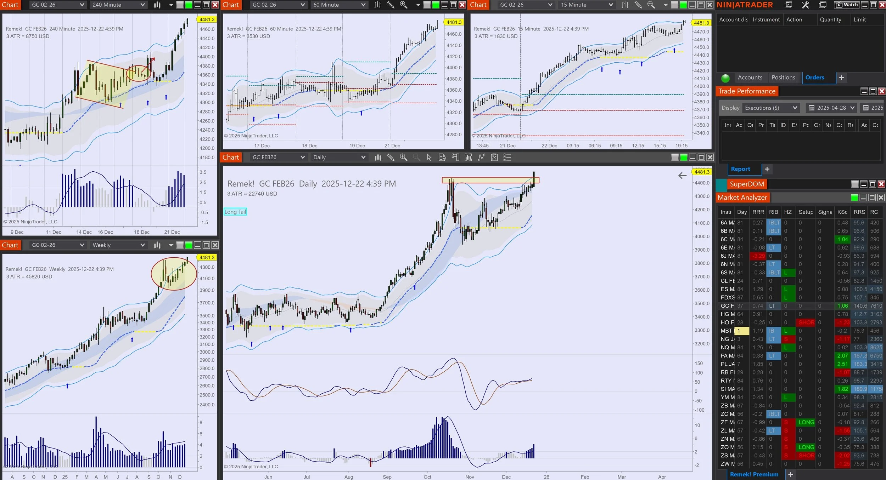Open the GC FEB26 instrument dropdown
This screenshot has width=886, height=480.
coord(302,158)
